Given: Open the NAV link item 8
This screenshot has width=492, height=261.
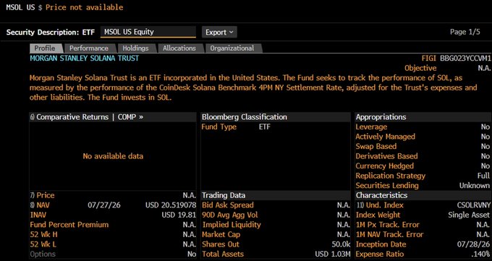Looking at the screenshot, I should (40, 205).
